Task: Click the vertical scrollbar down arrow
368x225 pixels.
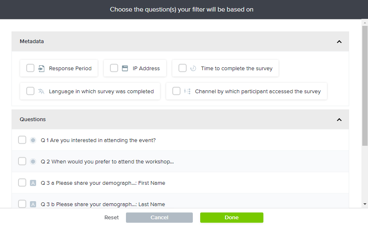Action: pos(365,204)
